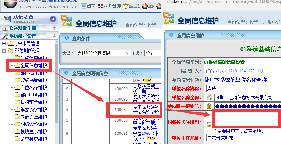Collapse the 系统维护管理 tree node

coord(4,51)
